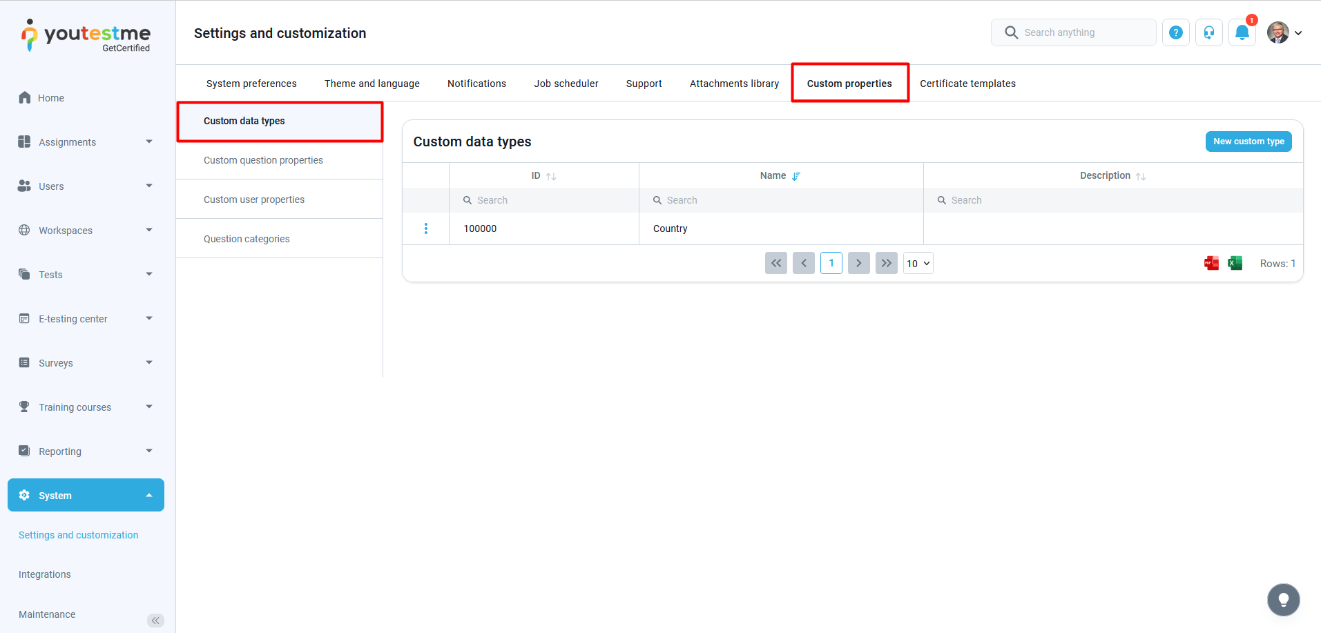Image resolution: width=1321 pixels, height=633 pixels.
Task: Toggle sort order on Name column
Action: tap(796, 176)
